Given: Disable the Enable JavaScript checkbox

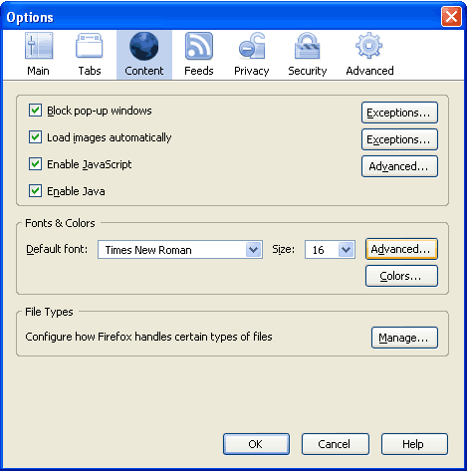Looking at the screenshot, I should (35, 164).
